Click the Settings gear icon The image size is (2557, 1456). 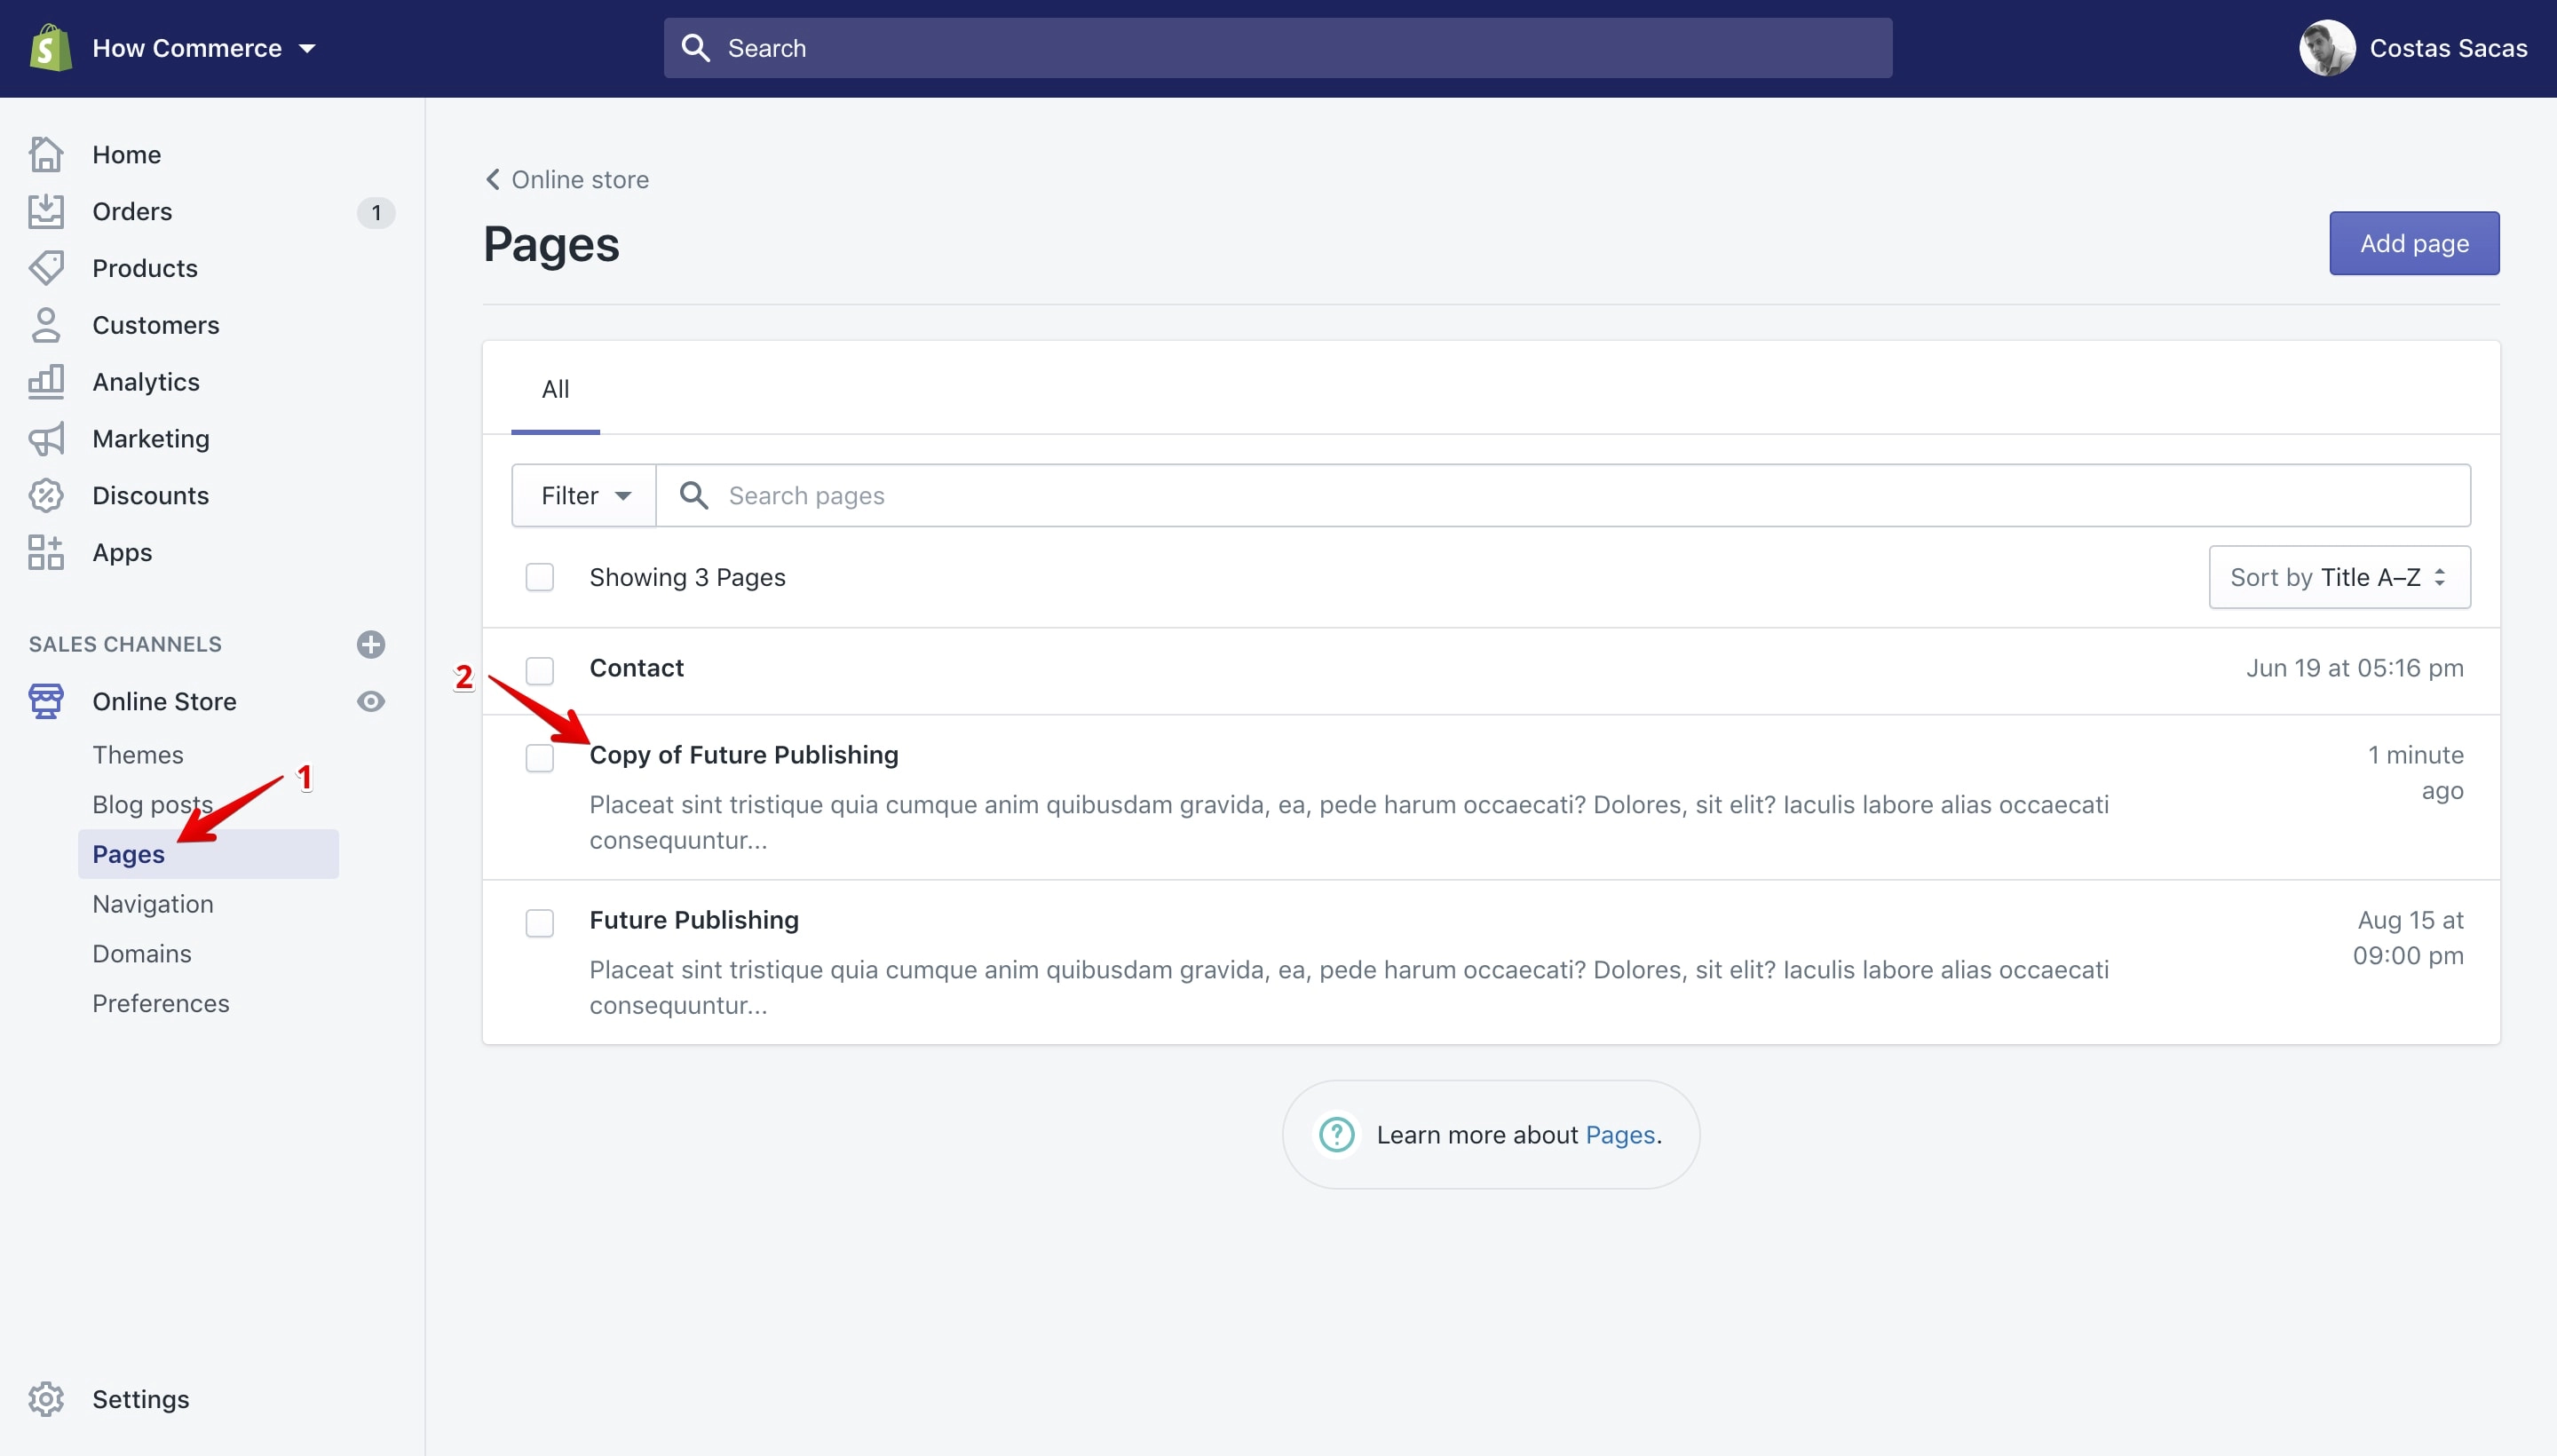coord(46,1399)
